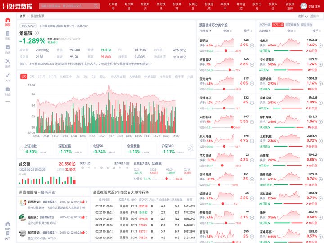This screenshot has height=243, width=324.
Task: Sort sector list by 金流
Action: (x=291, y=31)
